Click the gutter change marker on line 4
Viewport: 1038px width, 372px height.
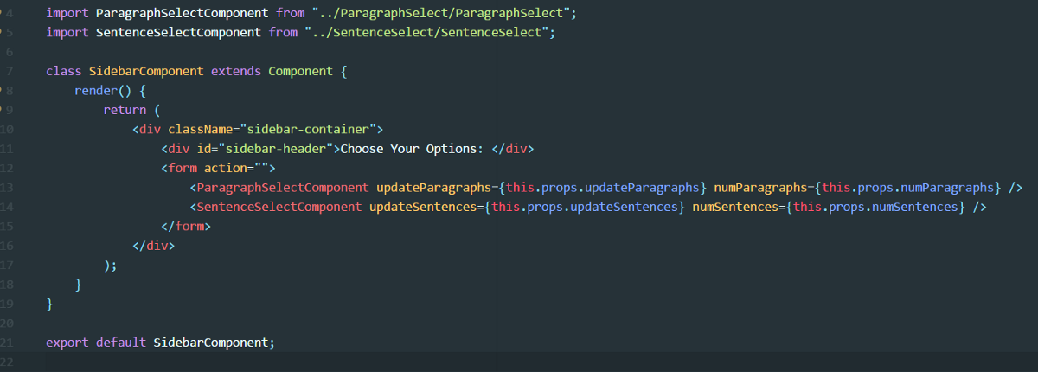[x=2, y=15]
